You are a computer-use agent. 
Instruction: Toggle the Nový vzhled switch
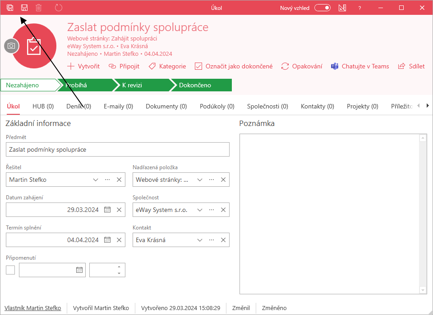coord(322,8)
